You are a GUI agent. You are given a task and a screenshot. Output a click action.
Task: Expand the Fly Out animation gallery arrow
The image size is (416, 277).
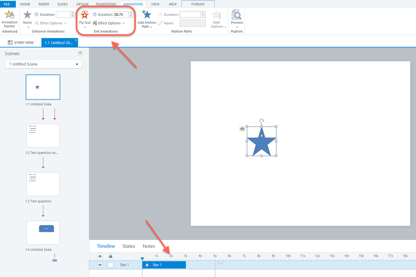coord(85,27)
